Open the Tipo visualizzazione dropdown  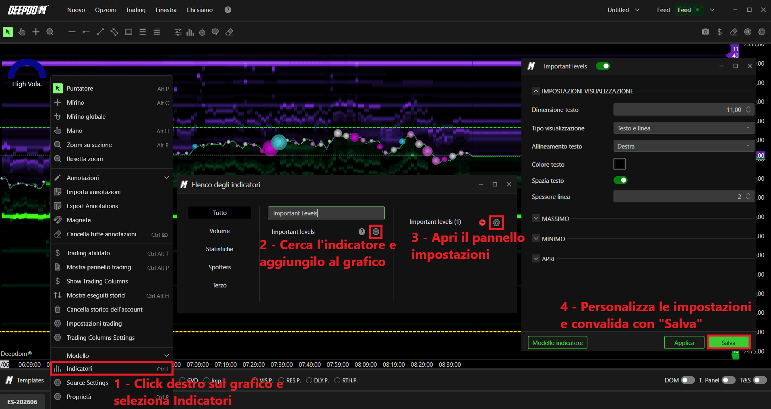point(684,128)
